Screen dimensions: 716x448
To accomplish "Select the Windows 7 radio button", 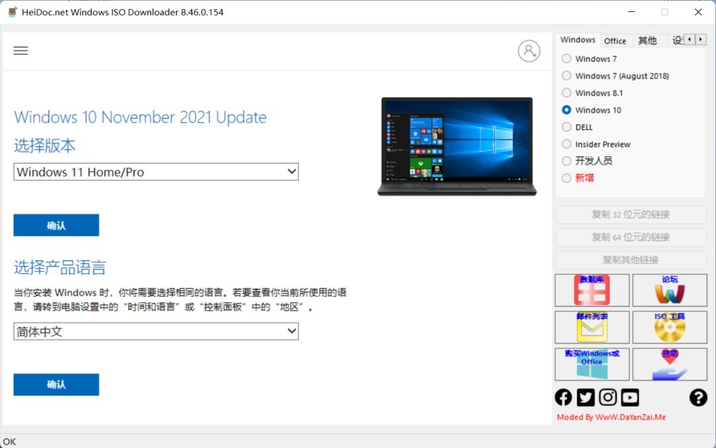I will click(566, 59).
